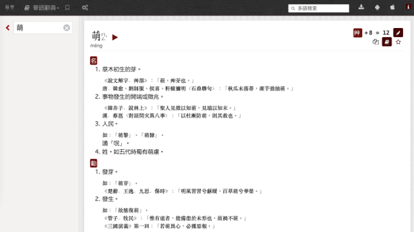This screenshot has width=414, height=232.
Task: Go back with the red chevron
Action: point(8,27)
